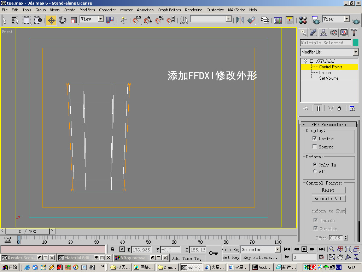Select All Vertices deform option

tap(314, 171)
